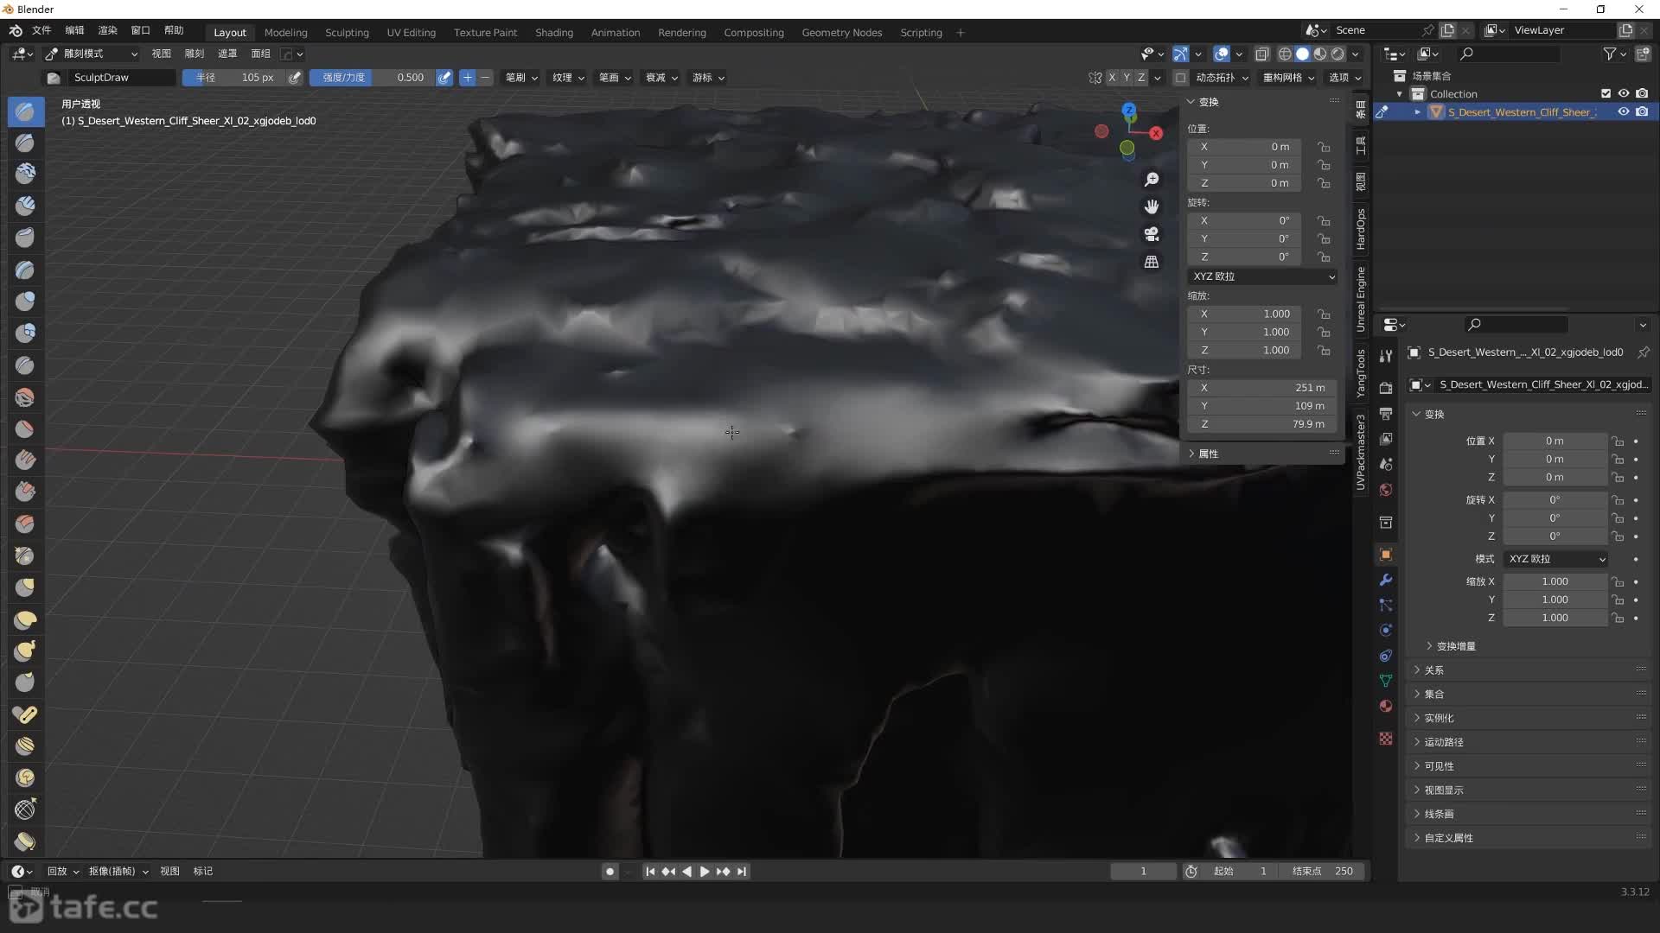
Task: Jump to the timeline's first frame
Action: click(x=650, y=872)
